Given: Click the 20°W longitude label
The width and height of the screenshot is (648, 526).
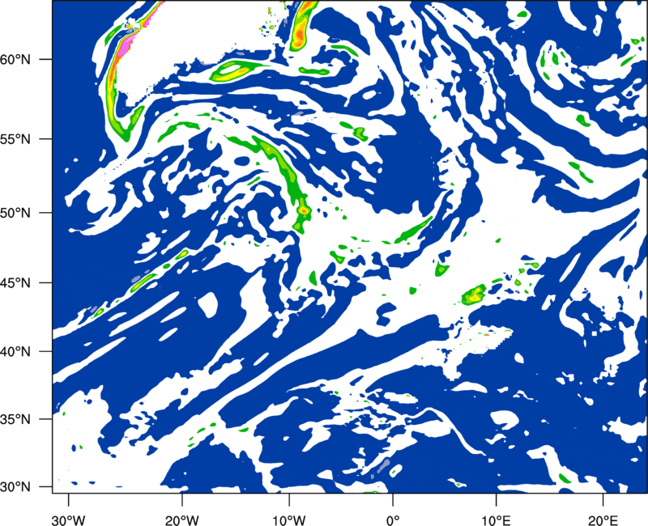Looking at the screenshot, I should (182, 520).
